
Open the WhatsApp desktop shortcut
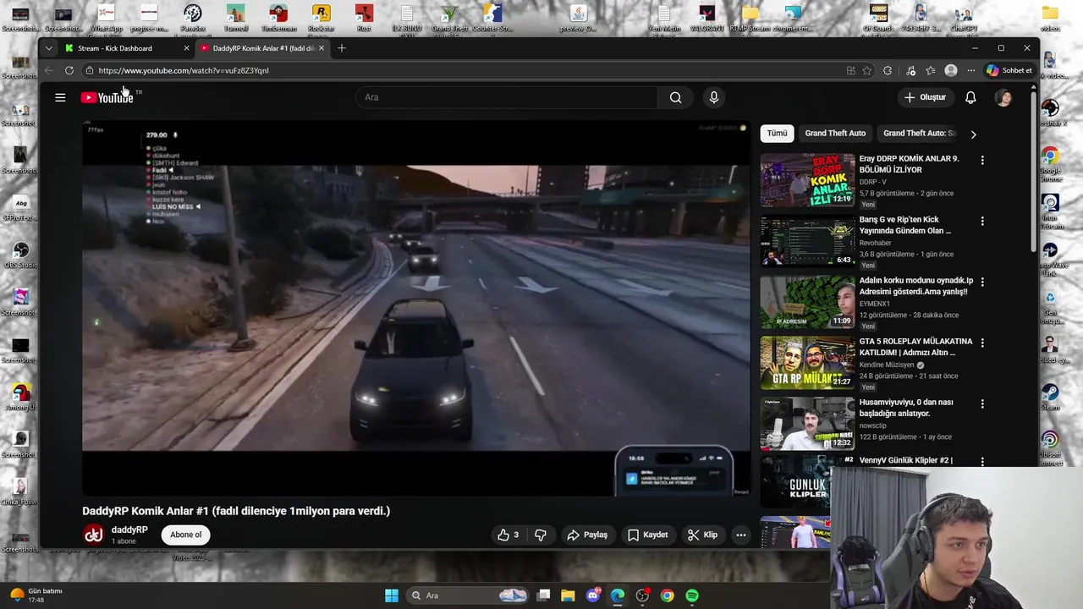pyautogui.click(x=106, y=18)
